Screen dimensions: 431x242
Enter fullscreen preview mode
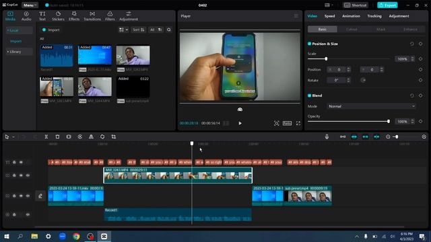(x=298, y=123)
